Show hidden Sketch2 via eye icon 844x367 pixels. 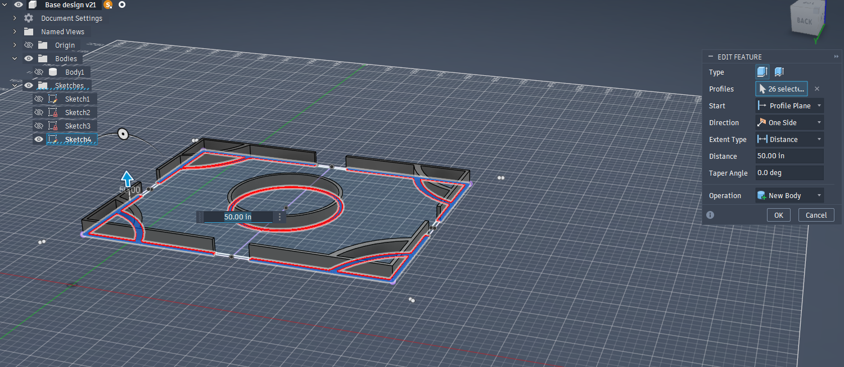click(39, 112)
